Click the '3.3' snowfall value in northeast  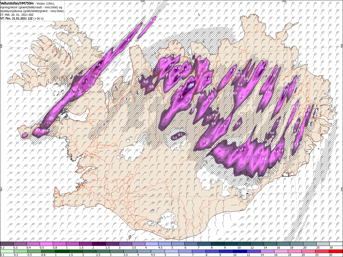264,68
